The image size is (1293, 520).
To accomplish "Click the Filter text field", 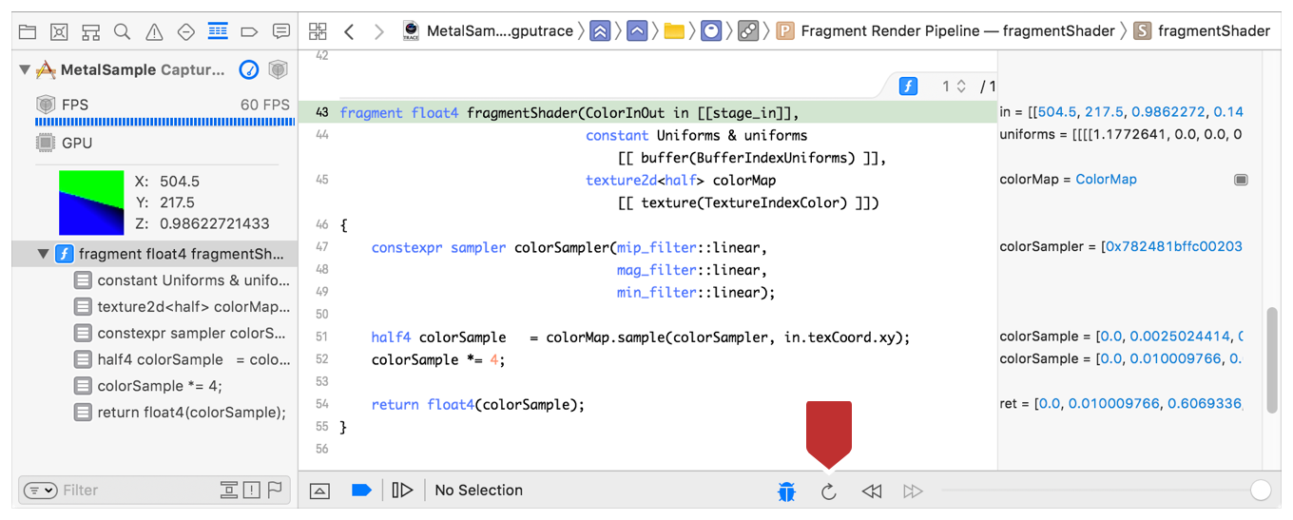I will [x=136, y=491].
